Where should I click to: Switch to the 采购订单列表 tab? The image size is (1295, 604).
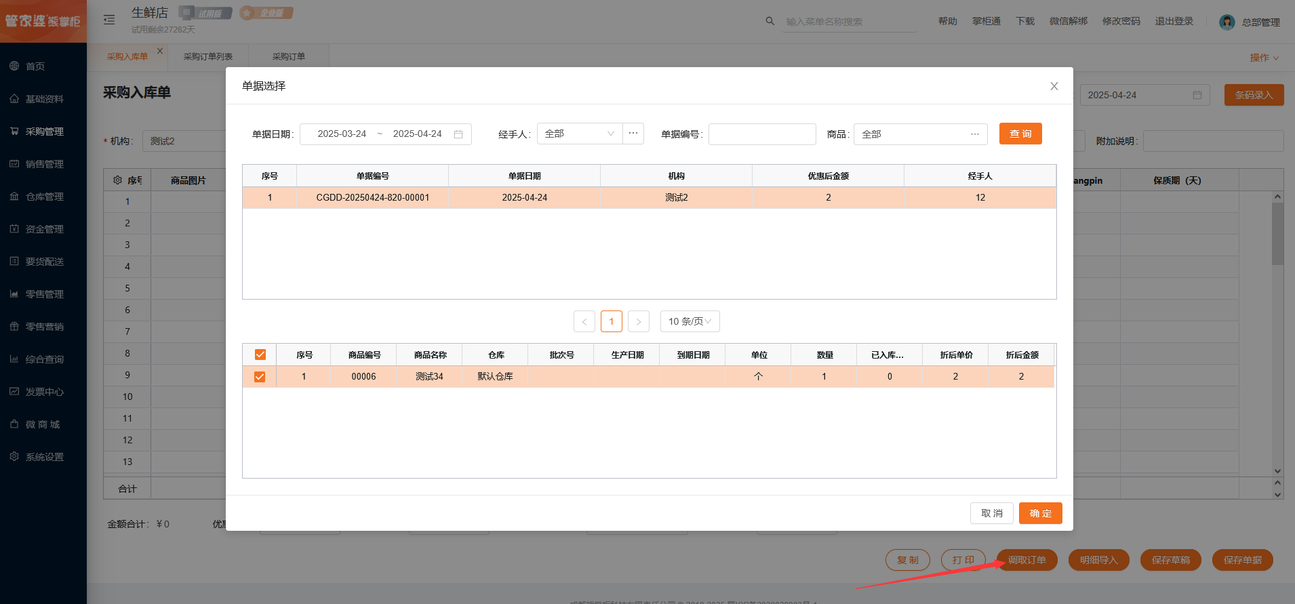tap(207, 56)
